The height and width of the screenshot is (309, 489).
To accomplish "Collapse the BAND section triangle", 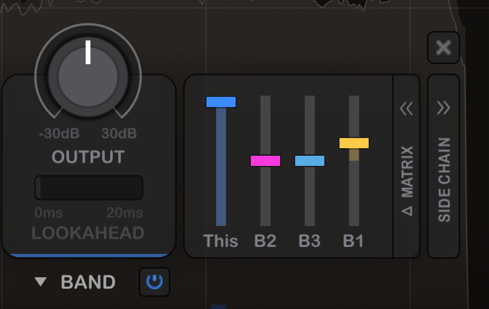I will coord(41,282).
